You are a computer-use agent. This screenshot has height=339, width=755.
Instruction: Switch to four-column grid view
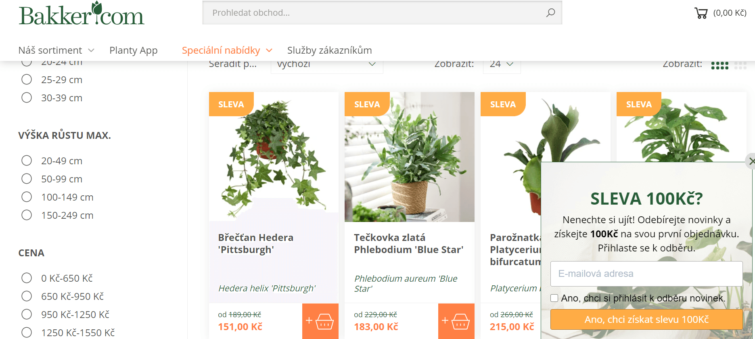pos(719,65)
